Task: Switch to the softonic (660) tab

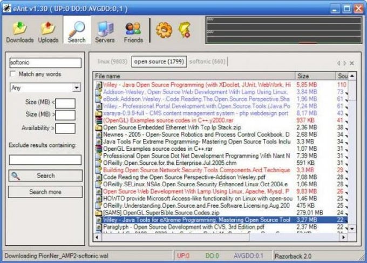Action: 207,62
